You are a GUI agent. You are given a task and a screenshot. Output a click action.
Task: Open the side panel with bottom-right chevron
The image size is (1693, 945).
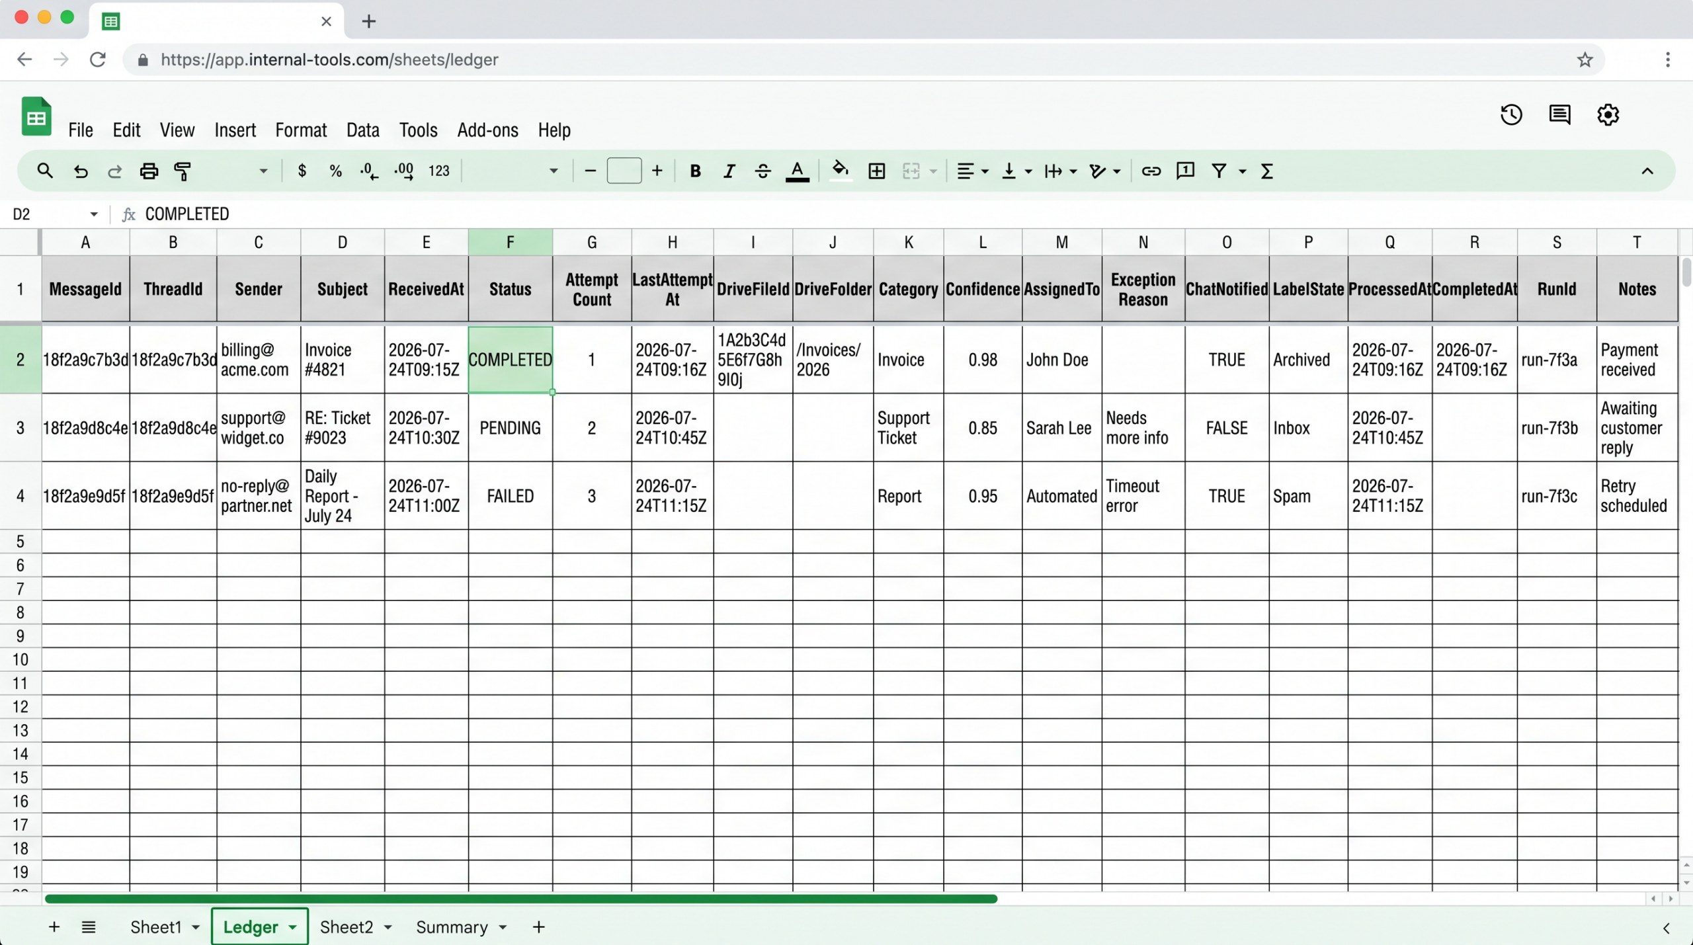pyautogui.click(x=1666, y=928)
